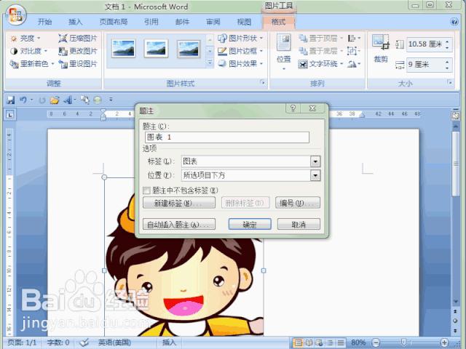Switch to the 插入 (Insert) ribbon tab

(75, 22)
